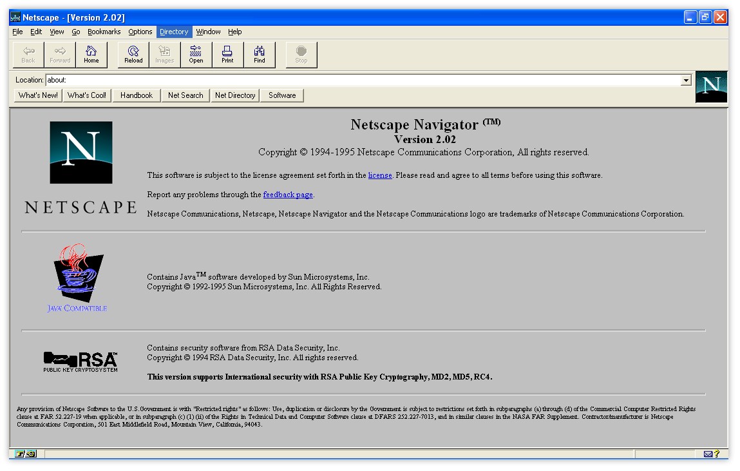740x471 pixels.
Task: Click the RSA Public Key Cryptosystem logo
Action: 81,362
